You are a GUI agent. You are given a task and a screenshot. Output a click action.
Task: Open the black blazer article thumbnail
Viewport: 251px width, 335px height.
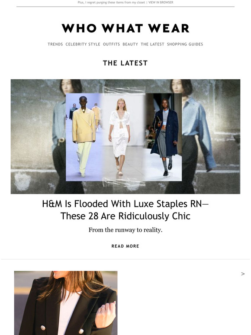pyautogui.click(x=66, y=303)
